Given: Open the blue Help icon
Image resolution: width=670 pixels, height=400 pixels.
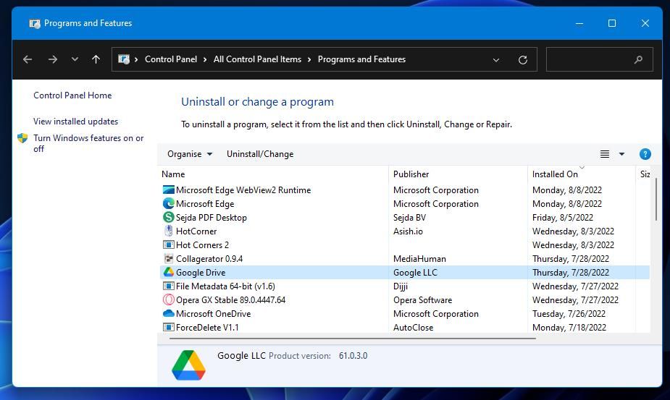Looking at the screenshot, I should coord(645,154).
